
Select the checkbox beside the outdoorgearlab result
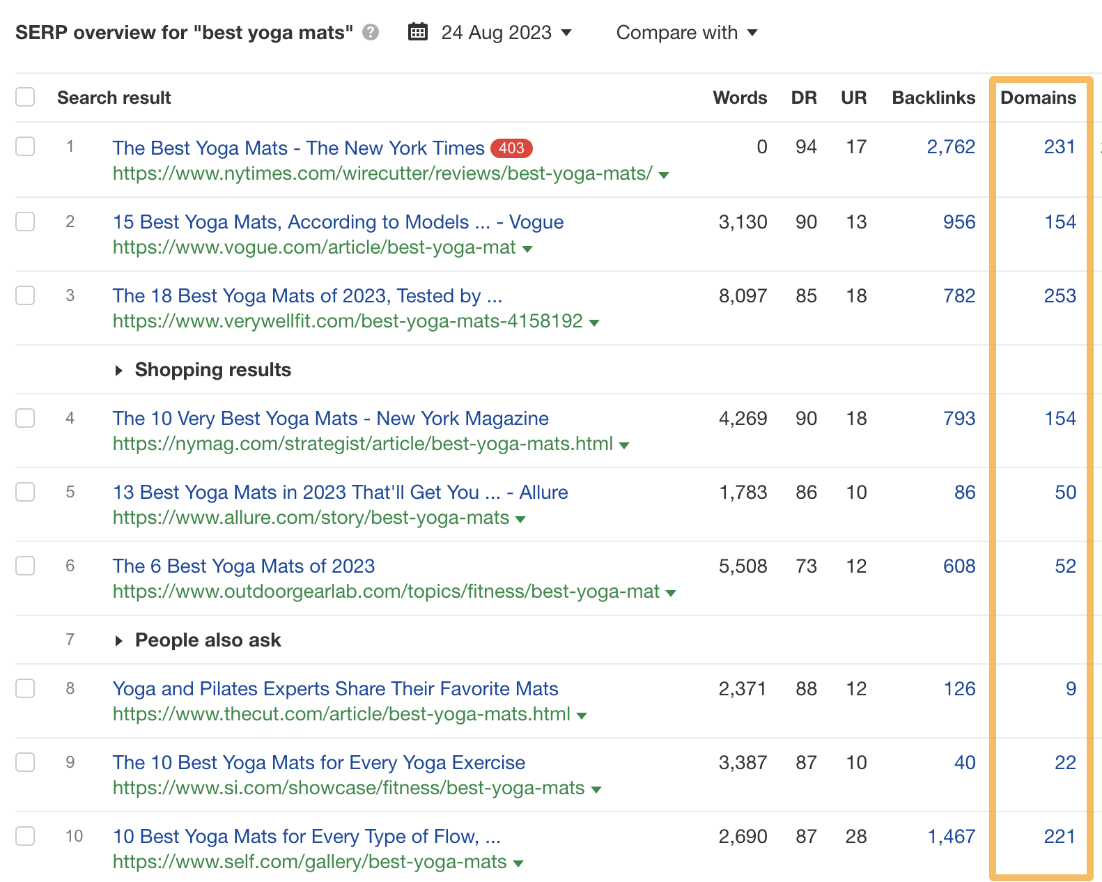pyautogui.click(x=25, y=566)
